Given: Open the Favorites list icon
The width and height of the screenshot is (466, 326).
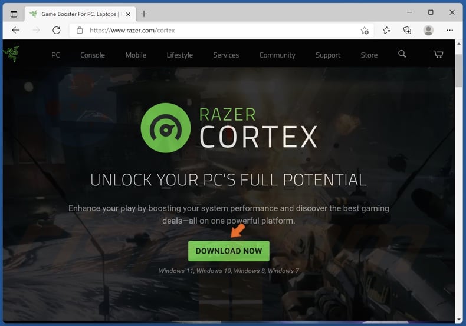Looking at the screenshot, I should 386,30.
